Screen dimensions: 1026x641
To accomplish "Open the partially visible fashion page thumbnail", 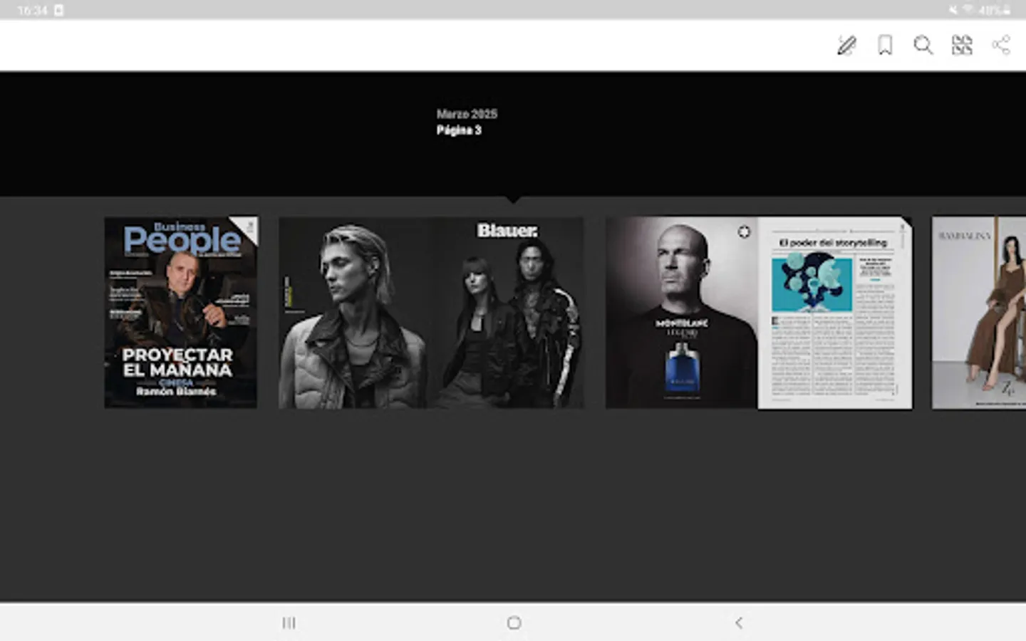I will 979,313.
